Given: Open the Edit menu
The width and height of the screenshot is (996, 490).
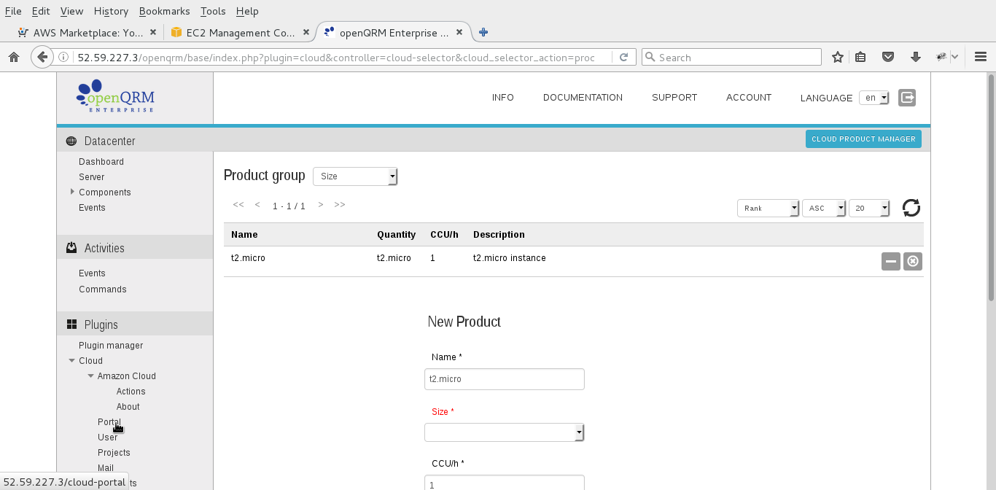Looking at the screenshot, I should tap(41, 11).
